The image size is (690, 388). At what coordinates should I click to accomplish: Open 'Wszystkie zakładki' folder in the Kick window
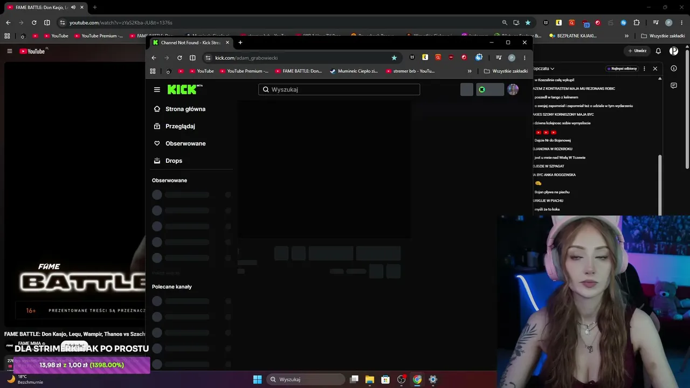(506, 71)
